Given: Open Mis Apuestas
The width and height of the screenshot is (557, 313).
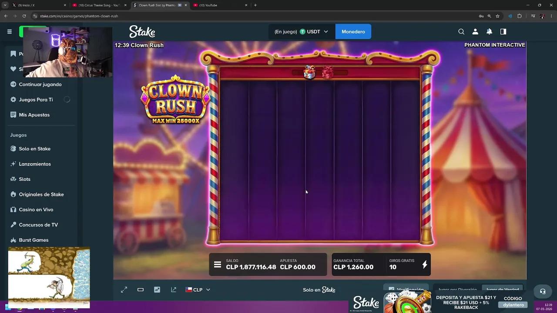Looking at the screenshot, I should (34, 115).
